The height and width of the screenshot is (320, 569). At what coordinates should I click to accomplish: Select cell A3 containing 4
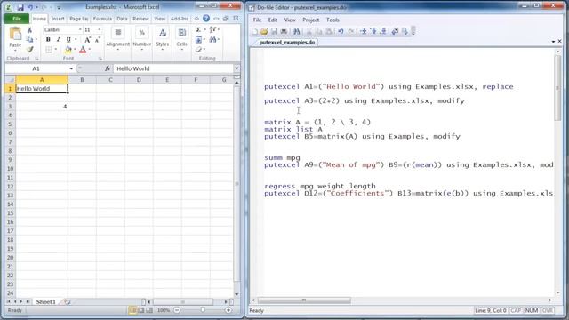pyautogui.click(x=42, y=107)
